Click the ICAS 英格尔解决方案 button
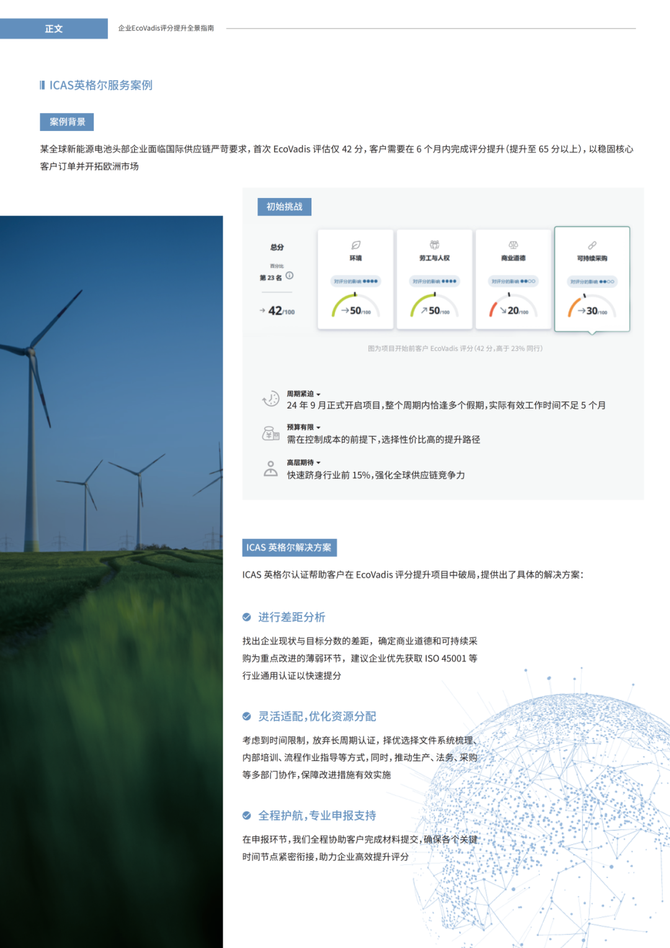670x948 pixels. coord(289,548)
